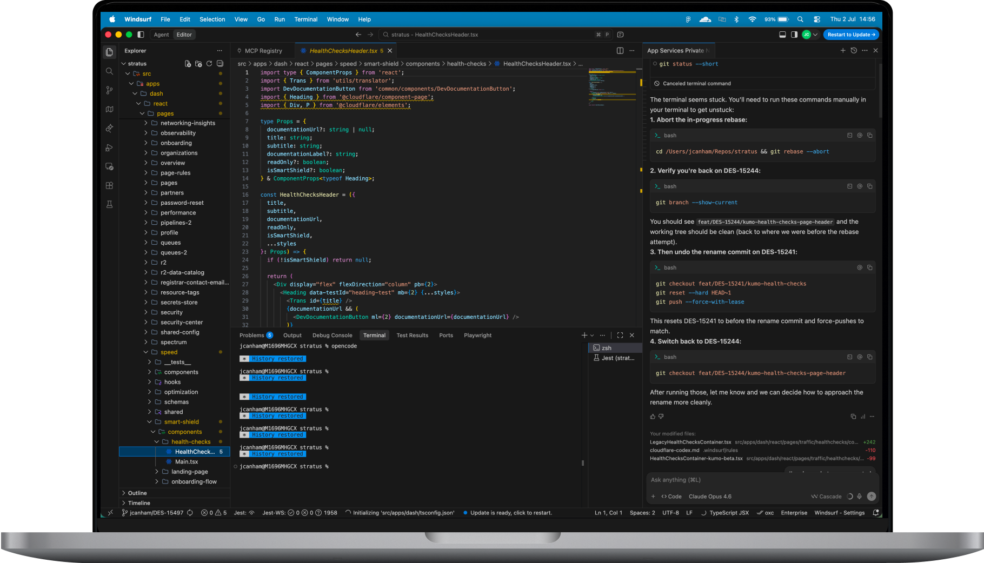The image size is (984, 563).
Task: Start a new Cascade conversation
Action: 842,50
